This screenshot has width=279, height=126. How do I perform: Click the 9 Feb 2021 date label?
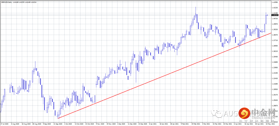coord(185,124)
